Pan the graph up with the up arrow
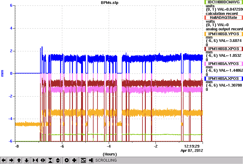Viewport: 243px width, 164px height. 19,160
